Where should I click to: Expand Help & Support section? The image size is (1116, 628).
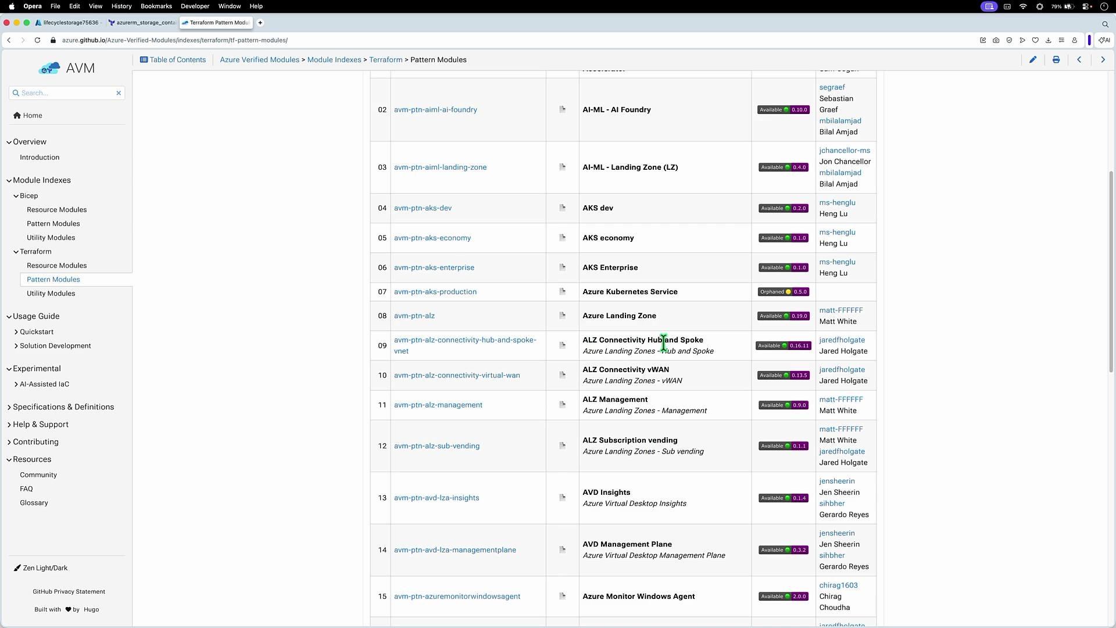coord(9,424)
